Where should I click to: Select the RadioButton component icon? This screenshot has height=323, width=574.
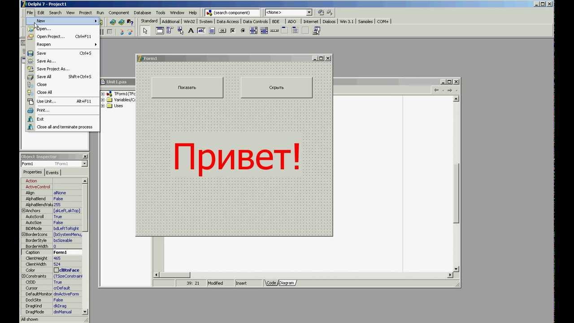243,31
